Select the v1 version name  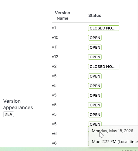pos(54,28)
